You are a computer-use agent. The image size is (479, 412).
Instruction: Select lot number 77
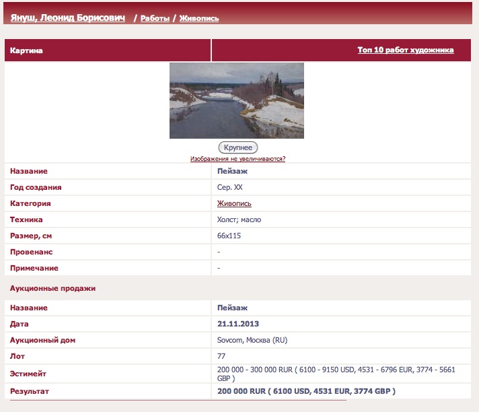[221, 356]
